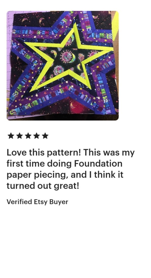The width and height of the screenshot is (151, 278).
Task: Click the second rating star
Action: pos(19,136)
